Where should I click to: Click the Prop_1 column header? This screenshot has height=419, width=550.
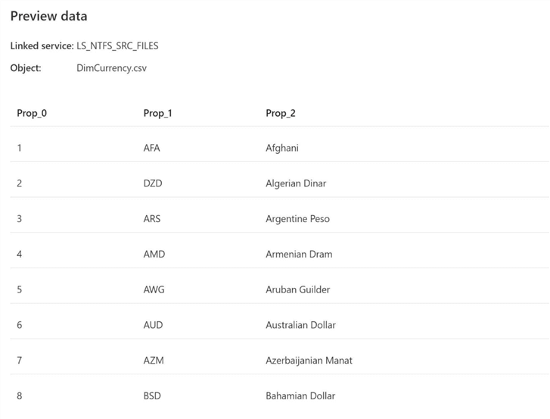pyautogui.click(x=157, y=113)
